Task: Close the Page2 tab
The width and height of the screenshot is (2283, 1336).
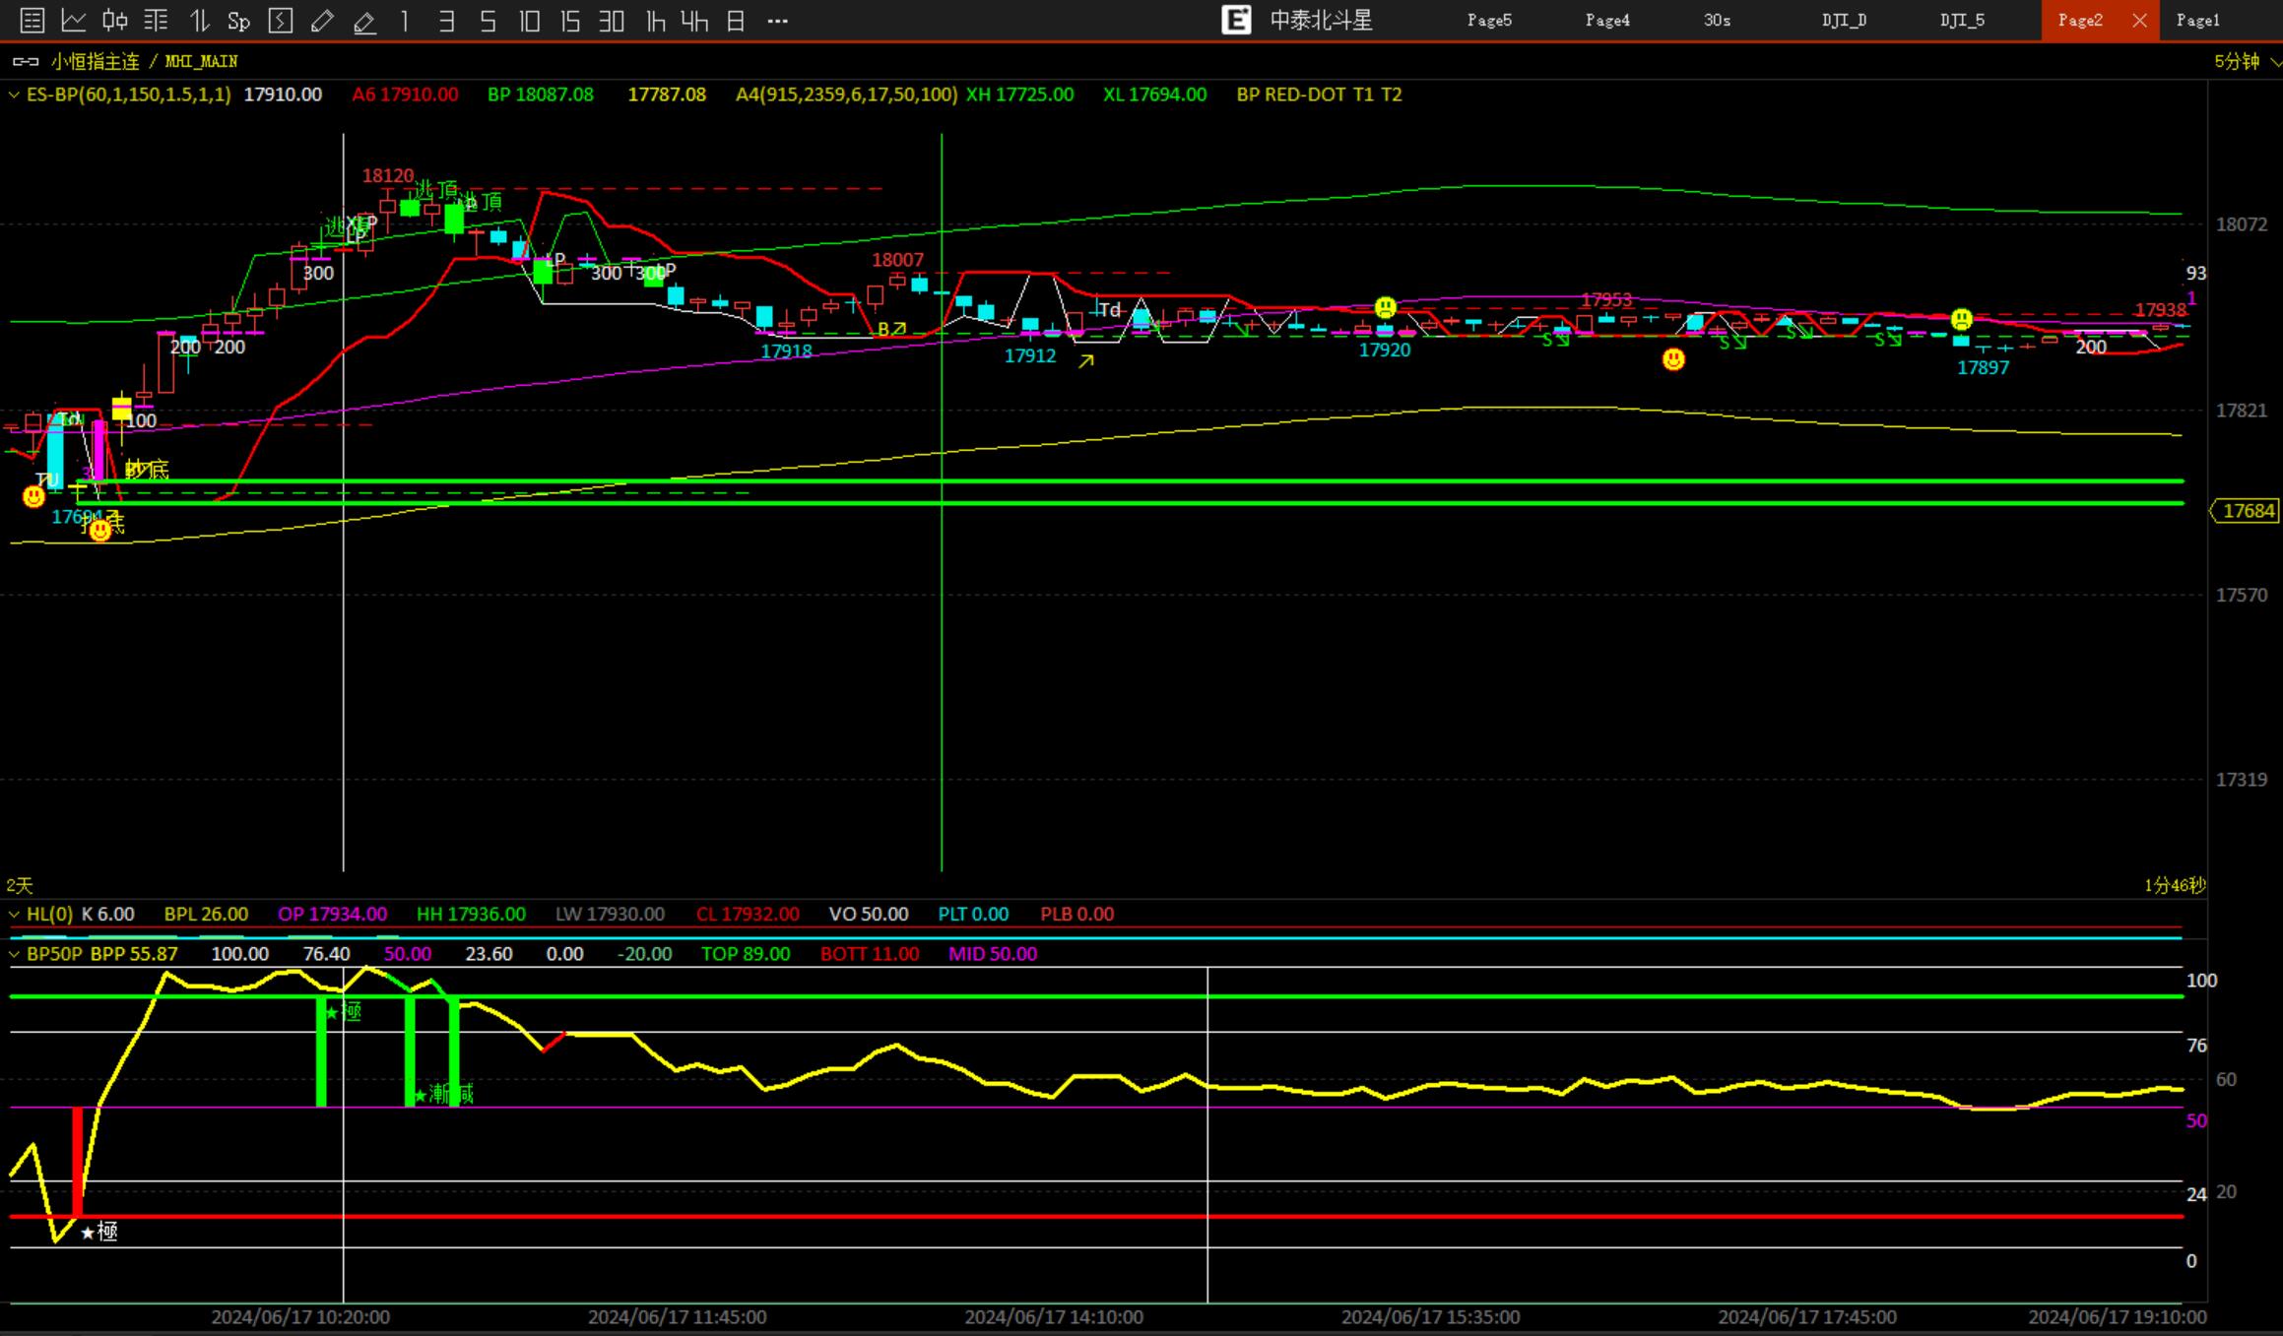Action: pos(2139,21)
